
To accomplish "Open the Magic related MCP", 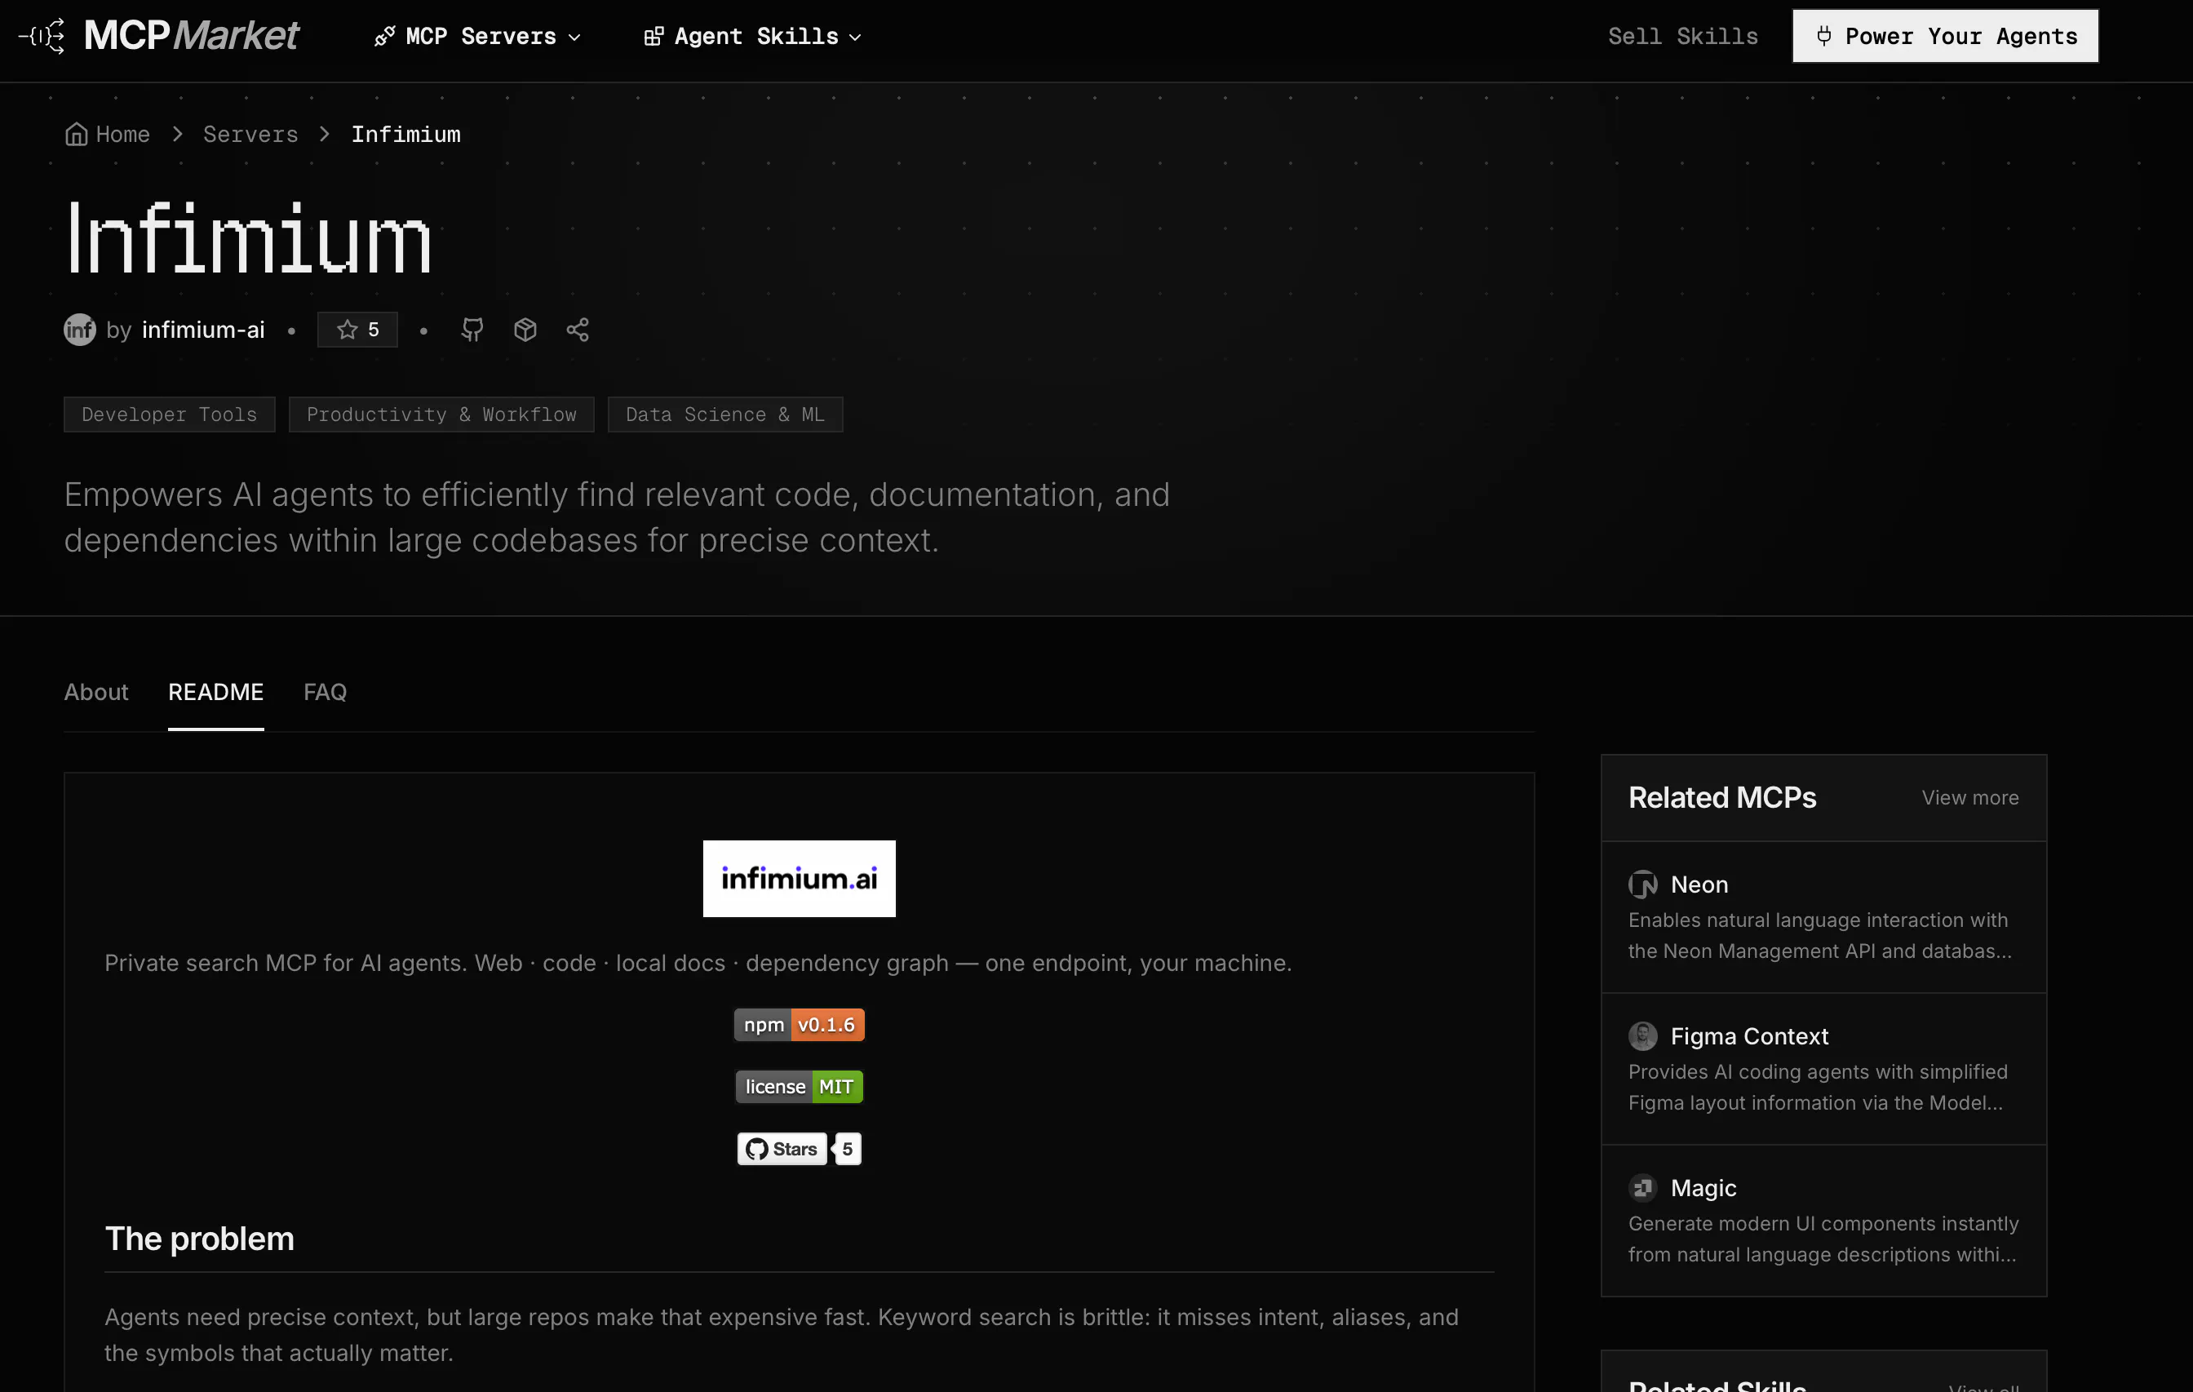I will [1823, 1221].
